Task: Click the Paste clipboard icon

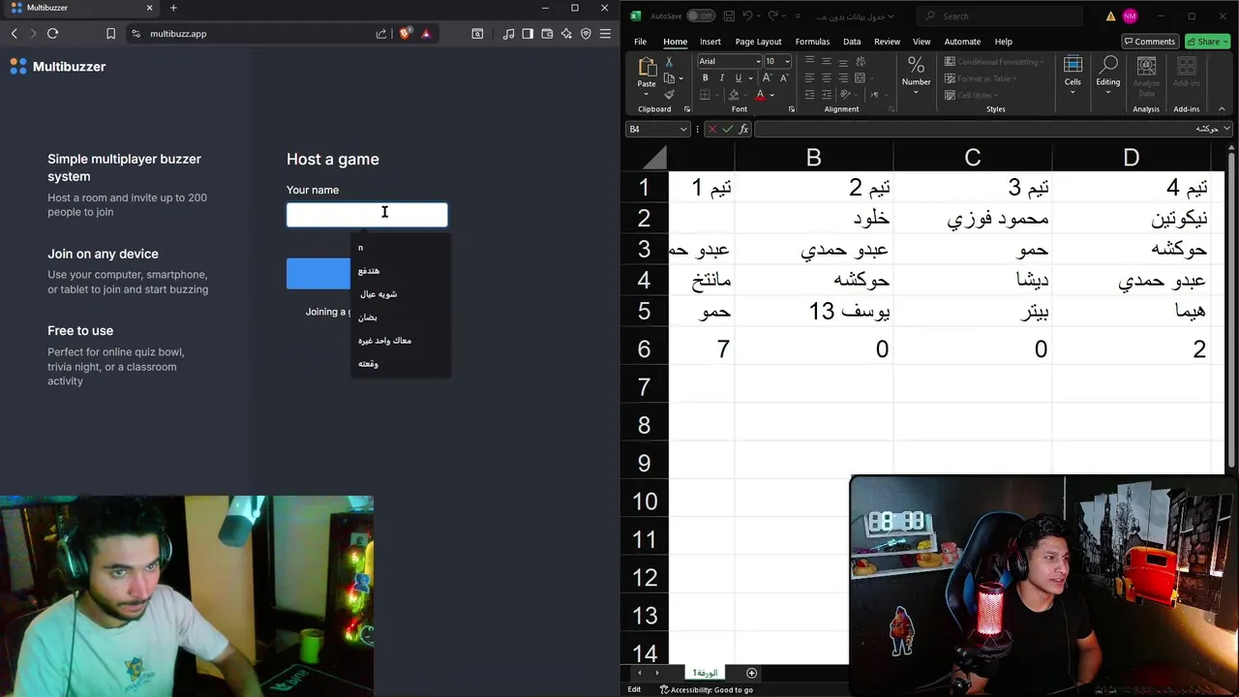Action: [647, 68]
